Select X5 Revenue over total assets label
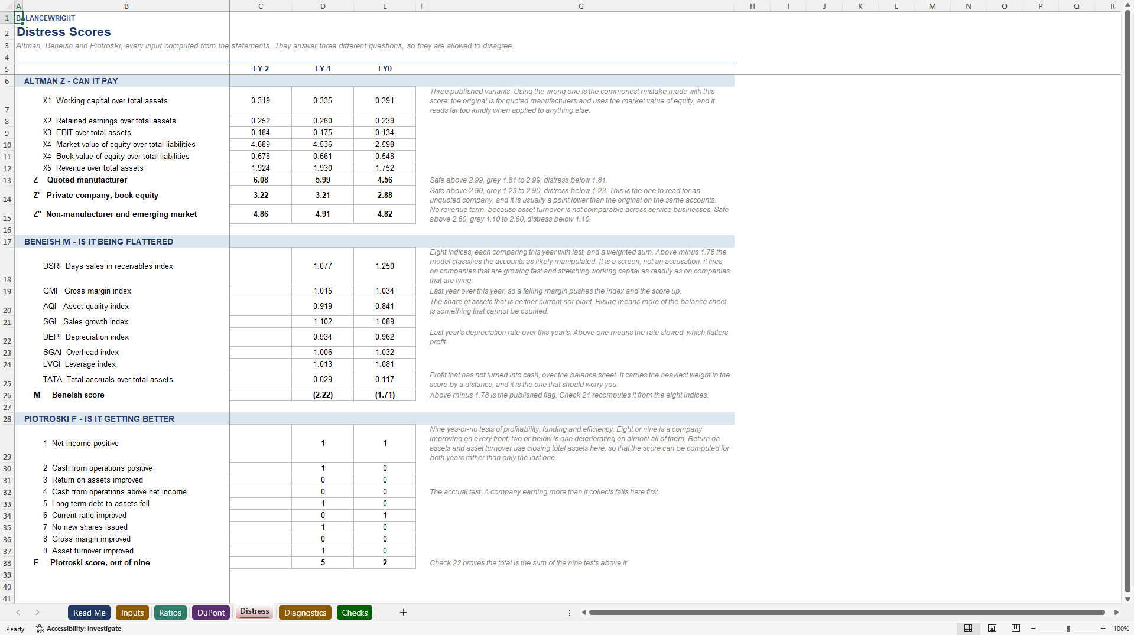The width and height of the screenshot is (1134, 635). (x=93, y=168)
